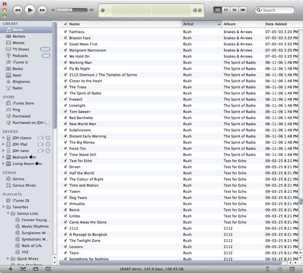This screenshot has height=273, width=303.
Task: Show or hide the artwork viewer
Action: tap(48, 269)
